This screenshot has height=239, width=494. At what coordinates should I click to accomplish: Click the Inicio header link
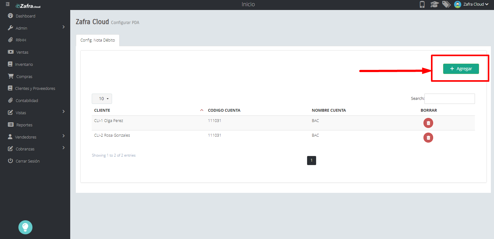[248, 4]
